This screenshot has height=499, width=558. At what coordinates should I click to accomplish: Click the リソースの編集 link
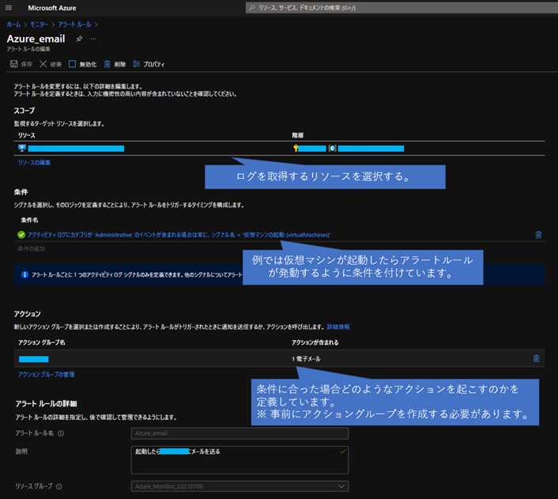[34, 162]
